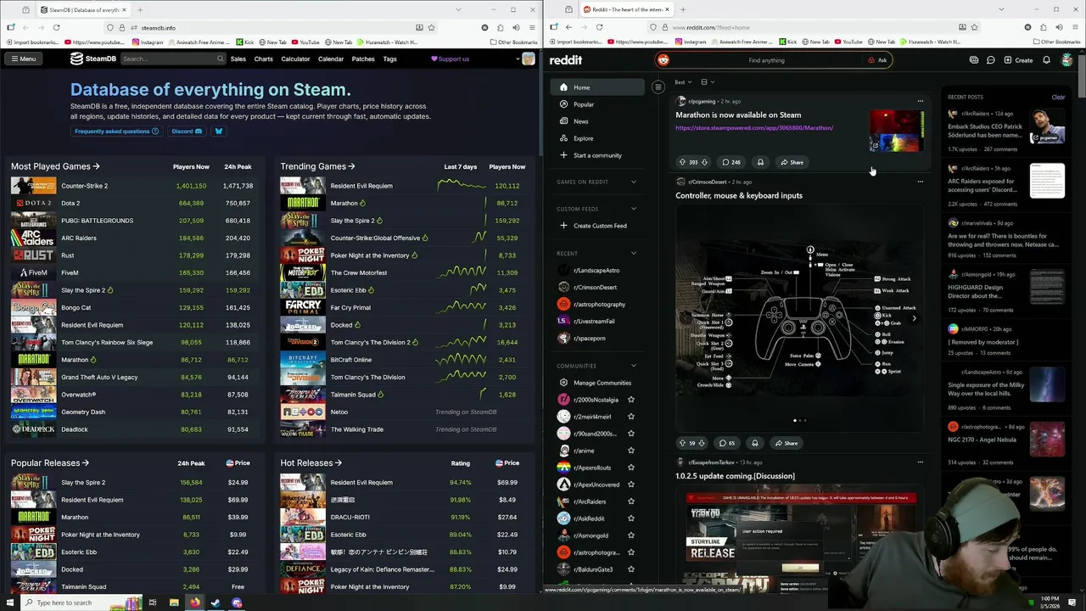Open the Reddit chat icon
Viewport: 1086px width, 611px height.
pos(990,60)
